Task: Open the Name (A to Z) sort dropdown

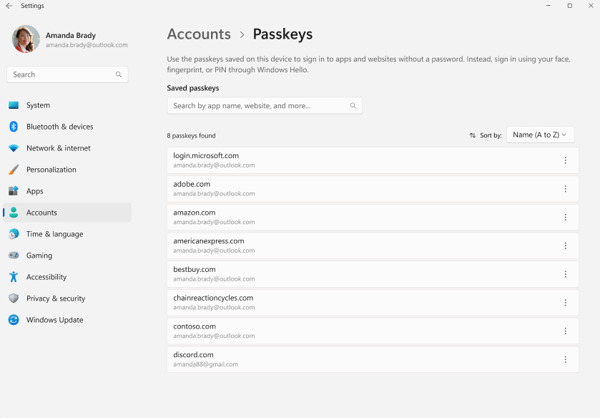Action: (540, 135)
